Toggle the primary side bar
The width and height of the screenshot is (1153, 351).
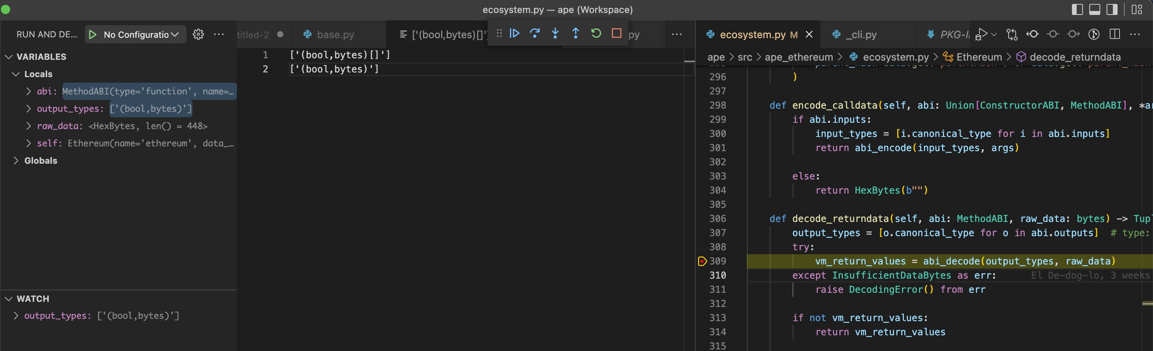[x=1077, y=9]
